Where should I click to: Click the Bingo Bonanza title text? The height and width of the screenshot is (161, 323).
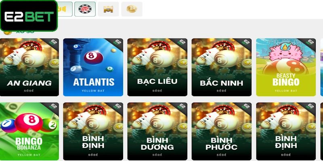coord(29,144)
